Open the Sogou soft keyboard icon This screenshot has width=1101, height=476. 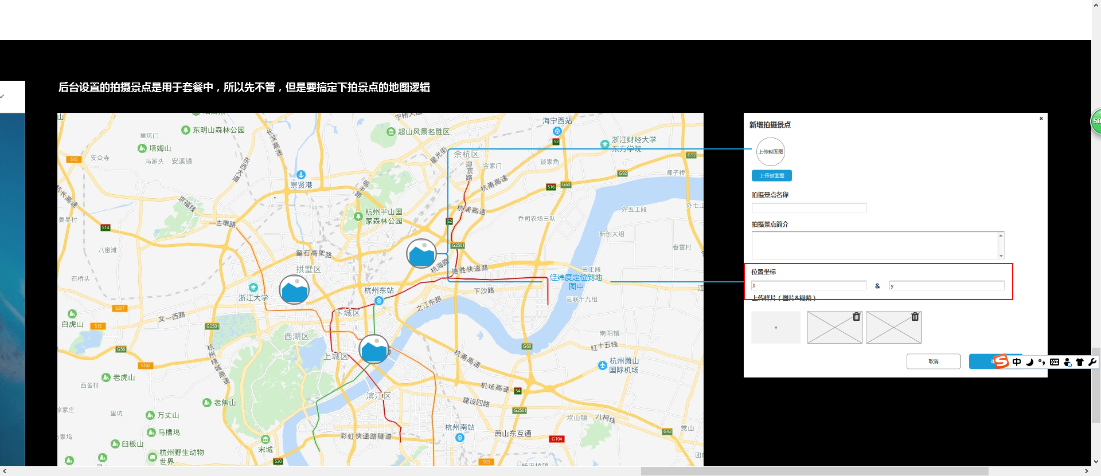[1055, 362]
